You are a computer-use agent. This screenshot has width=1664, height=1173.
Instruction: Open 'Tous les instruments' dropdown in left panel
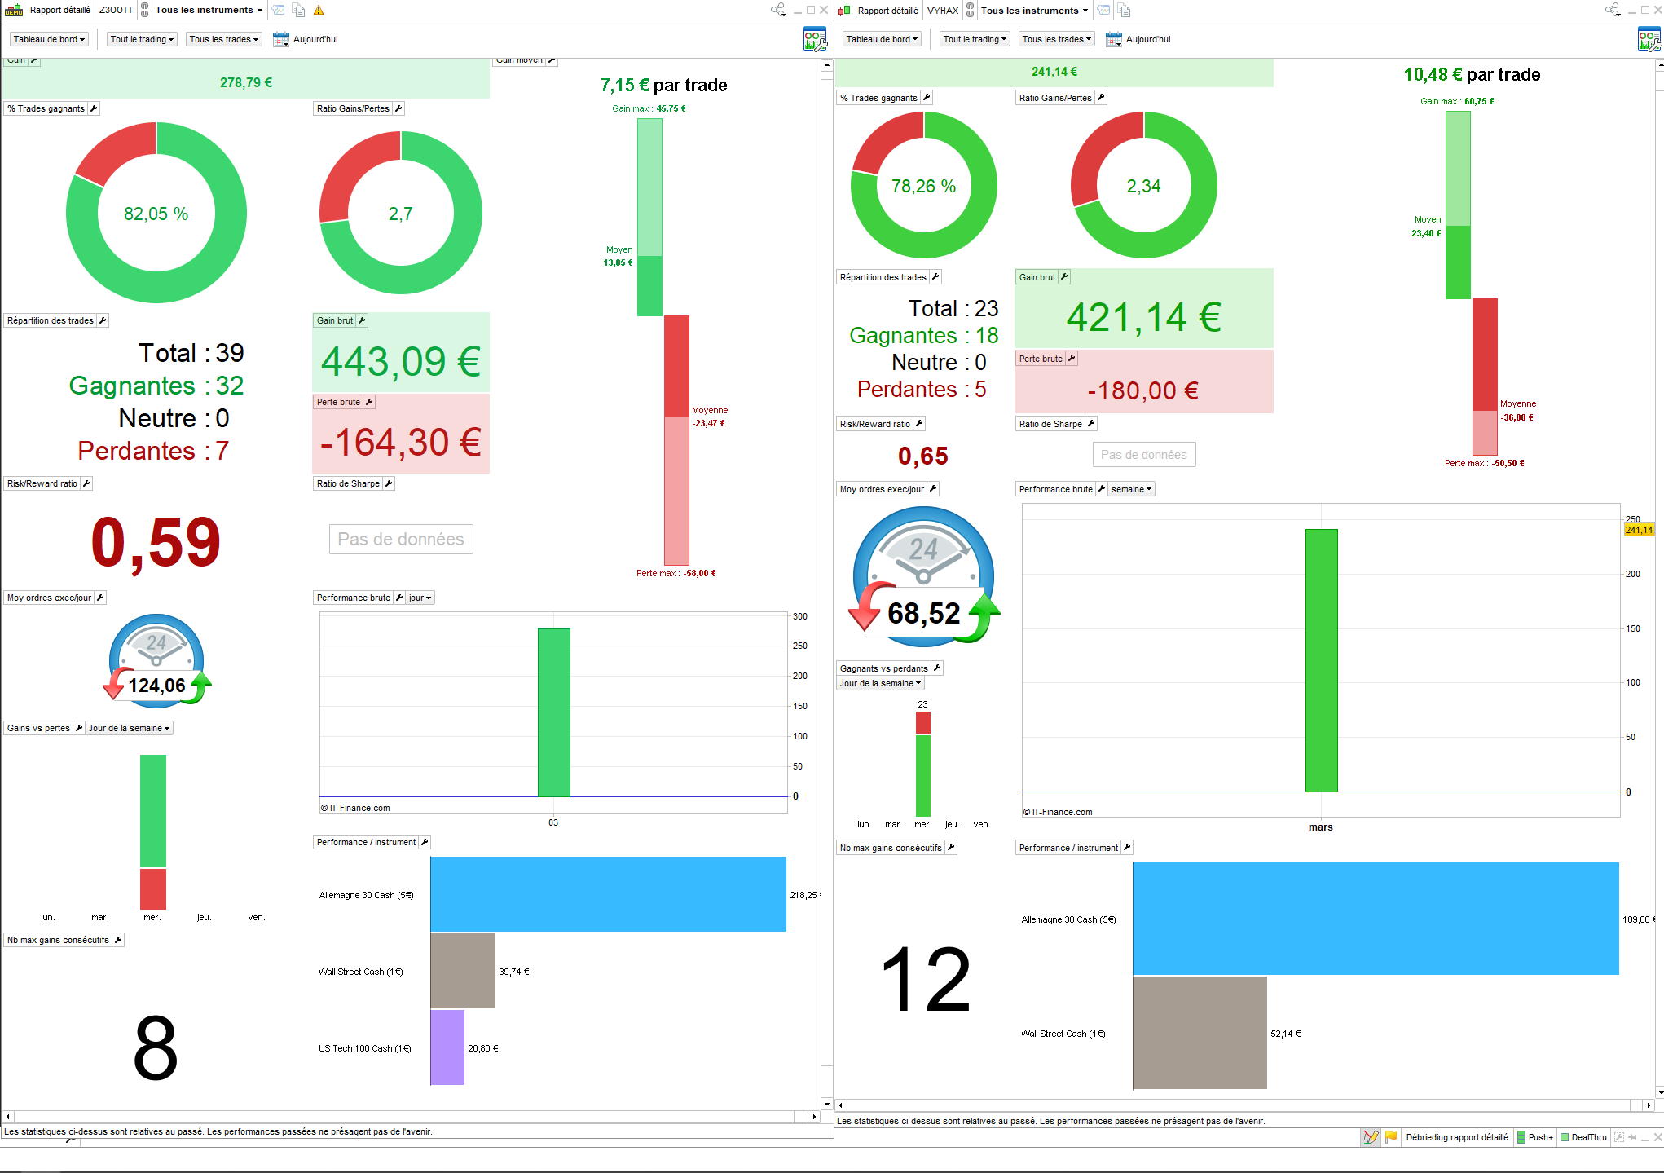click(x=209, y=11)
